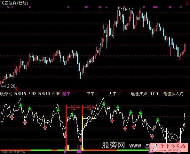This screenshot has width=190, height=154.
Task: Click the red up arrow left of first 短牛 bar
Action: pyautogui.click(x=65, y=136)
